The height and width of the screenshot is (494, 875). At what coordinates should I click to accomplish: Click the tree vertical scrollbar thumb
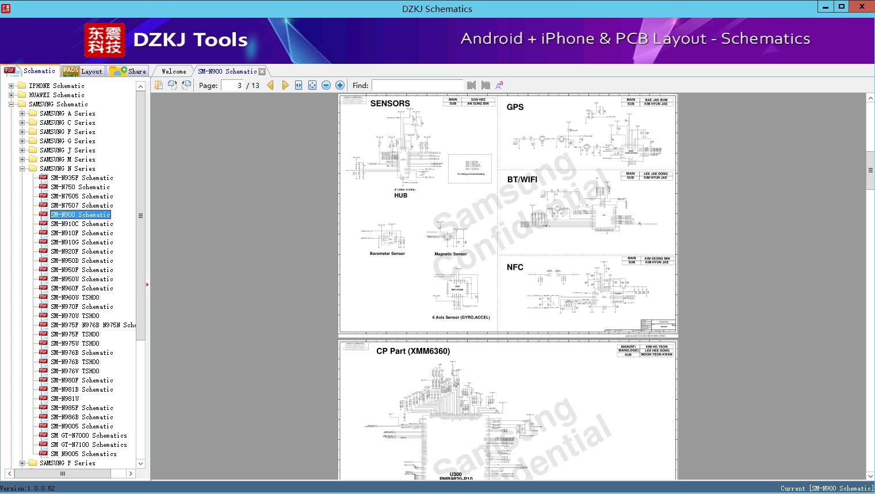click(140, 216)
